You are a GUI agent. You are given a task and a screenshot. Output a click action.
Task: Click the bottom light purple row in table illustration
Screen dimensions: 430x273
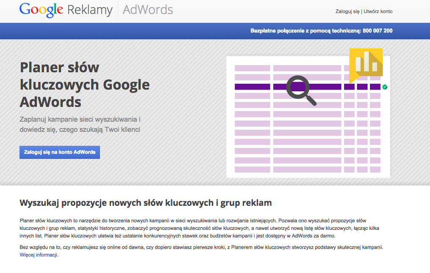[307, 169]
